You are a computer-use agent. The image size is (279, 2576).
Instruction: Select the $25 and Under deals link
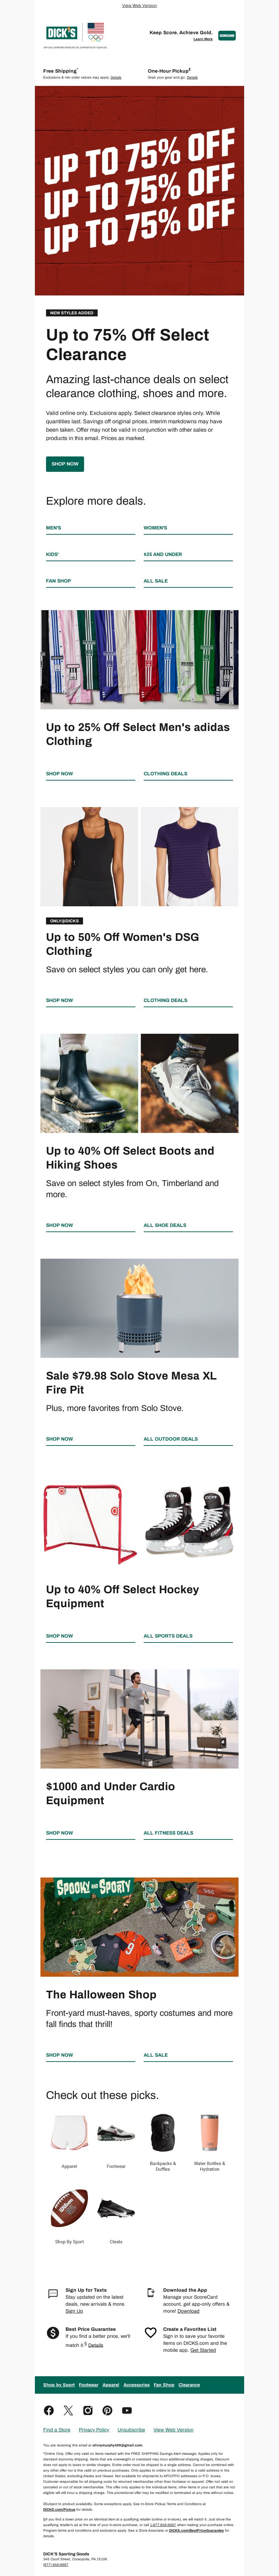tap(162, 554)
